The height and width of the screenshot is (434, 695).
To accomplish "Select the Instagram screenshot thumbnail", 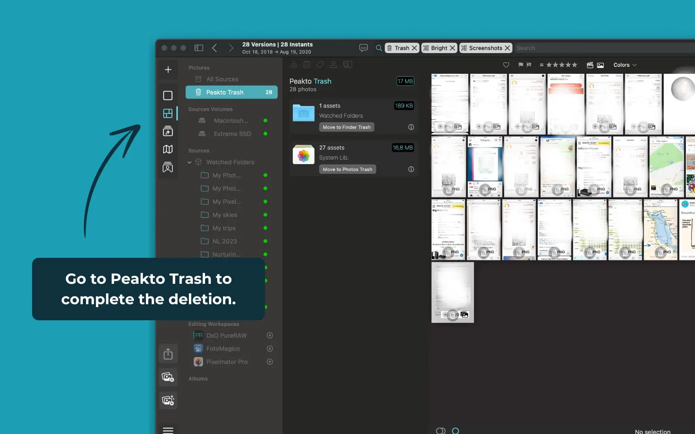I will tap(485, 167).
